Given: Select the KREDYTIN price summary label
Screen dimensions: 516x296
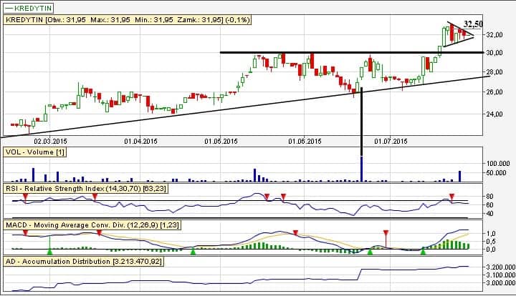Looking at the screenshot, I should (x=127, y=20).
